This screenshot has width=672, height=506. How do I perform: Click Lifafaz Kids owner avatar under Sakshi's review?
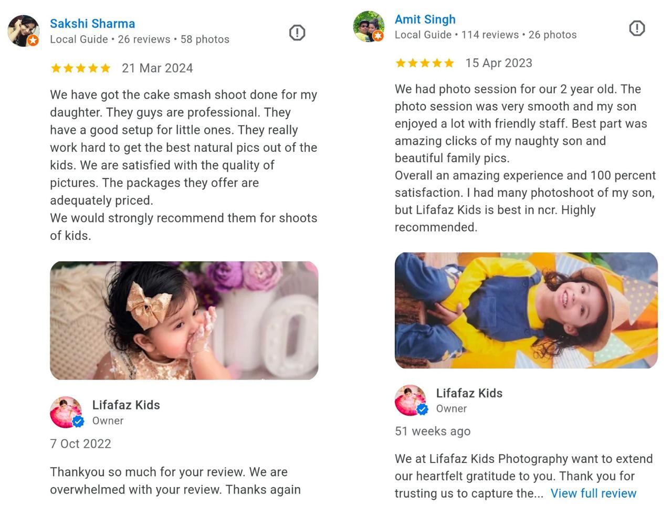(67, 413)
